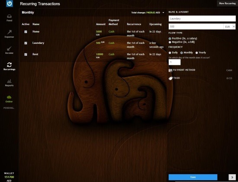Click the Wallet balance 151700
Screen dimensions: 238x182
click(x=9, y=177)
